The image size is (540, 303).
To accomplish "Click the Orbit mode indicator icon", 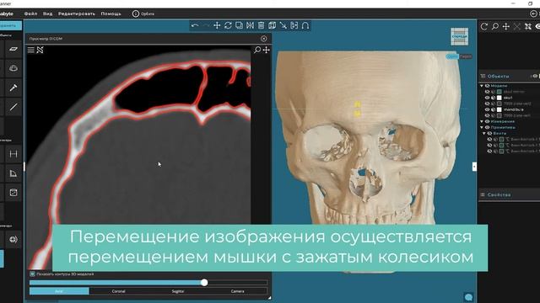I will coord(136,13).
